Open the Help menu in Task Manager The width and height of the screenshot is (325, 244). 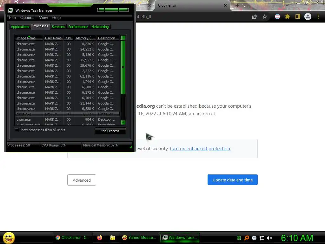pos(56,18)
